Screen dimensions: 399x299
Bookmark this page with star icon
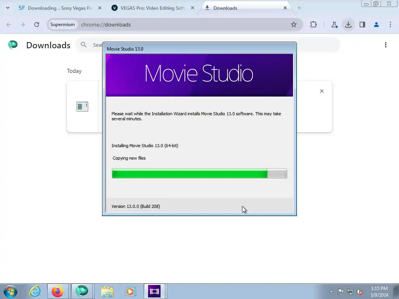point(294,25)
